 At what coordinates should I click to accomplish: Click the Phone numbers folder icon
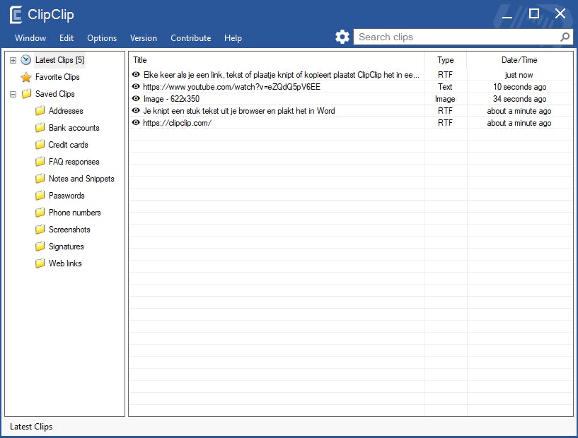pyautogui.click(x=40, y=213)
